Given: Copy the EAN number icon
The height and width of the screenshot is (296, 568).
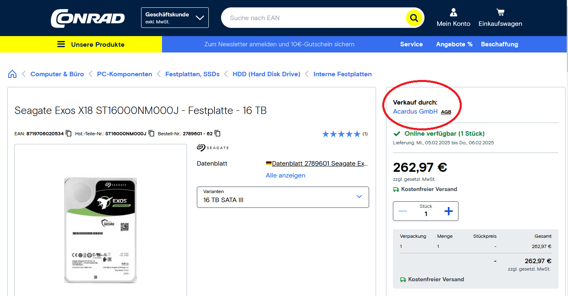Looking at the screenshot, I should tap(68, 133).
